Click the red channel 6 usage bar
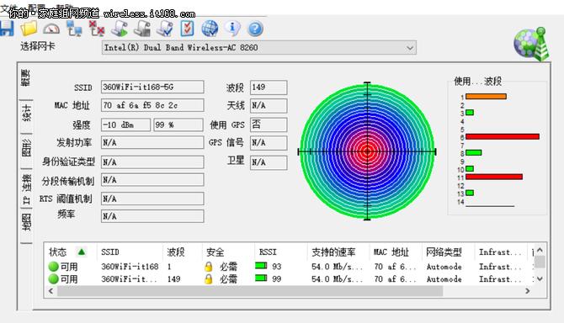Image resolution: width=564 pixels, height=323 pixels. pyautogui.click(x=503, y=136)
